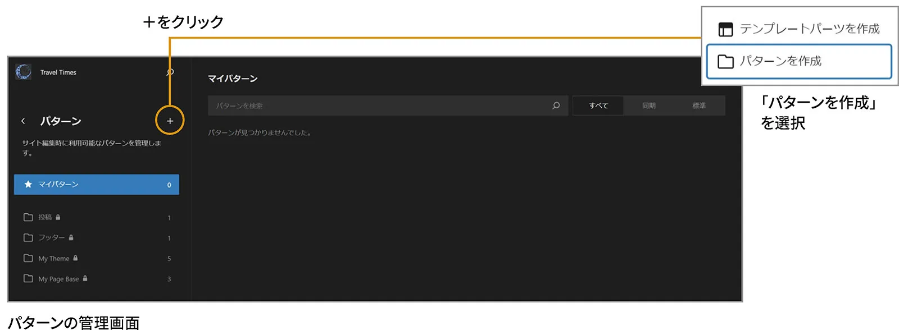Switch filter to 標準 patterns
899x330 pixels.
(699, 106)
